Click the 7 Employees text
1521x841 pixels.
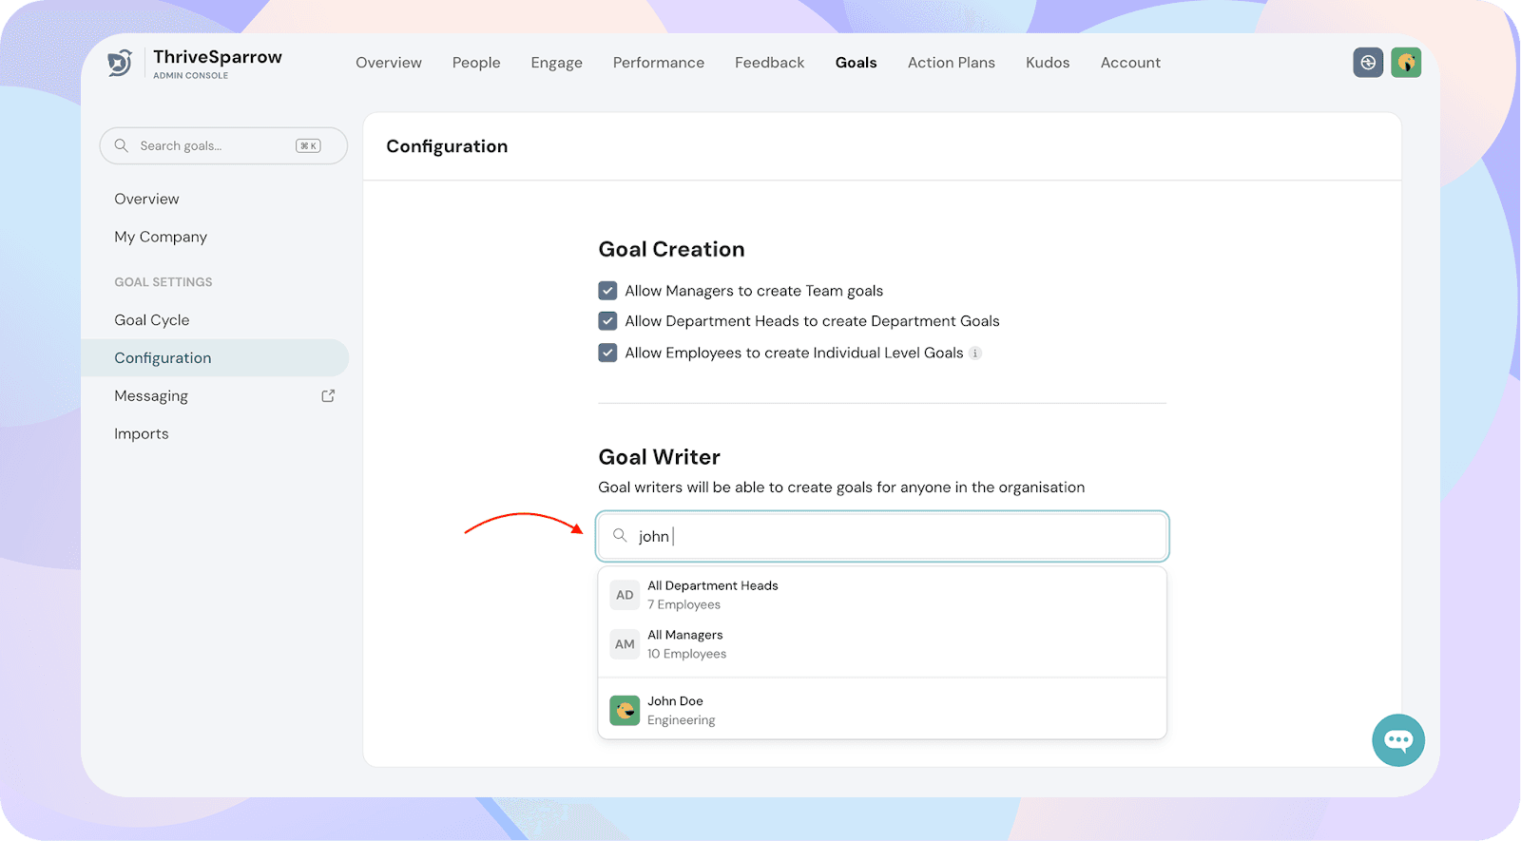[684, 605]
